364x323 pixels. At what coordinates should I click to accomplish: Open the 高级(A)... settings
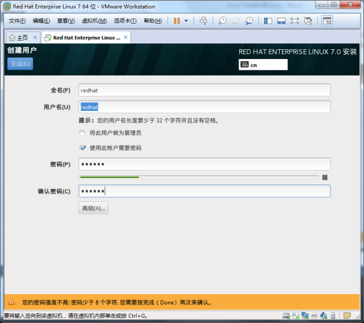click(93, 208)
